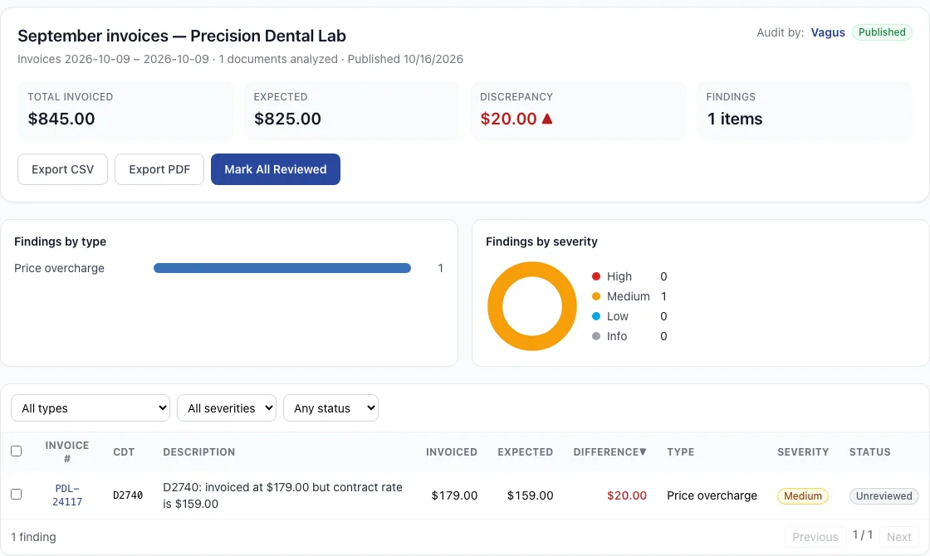This screenshot has height=556, width=930.
Task: Click the Price overcharge type cell in table
Action: [712, 495]
